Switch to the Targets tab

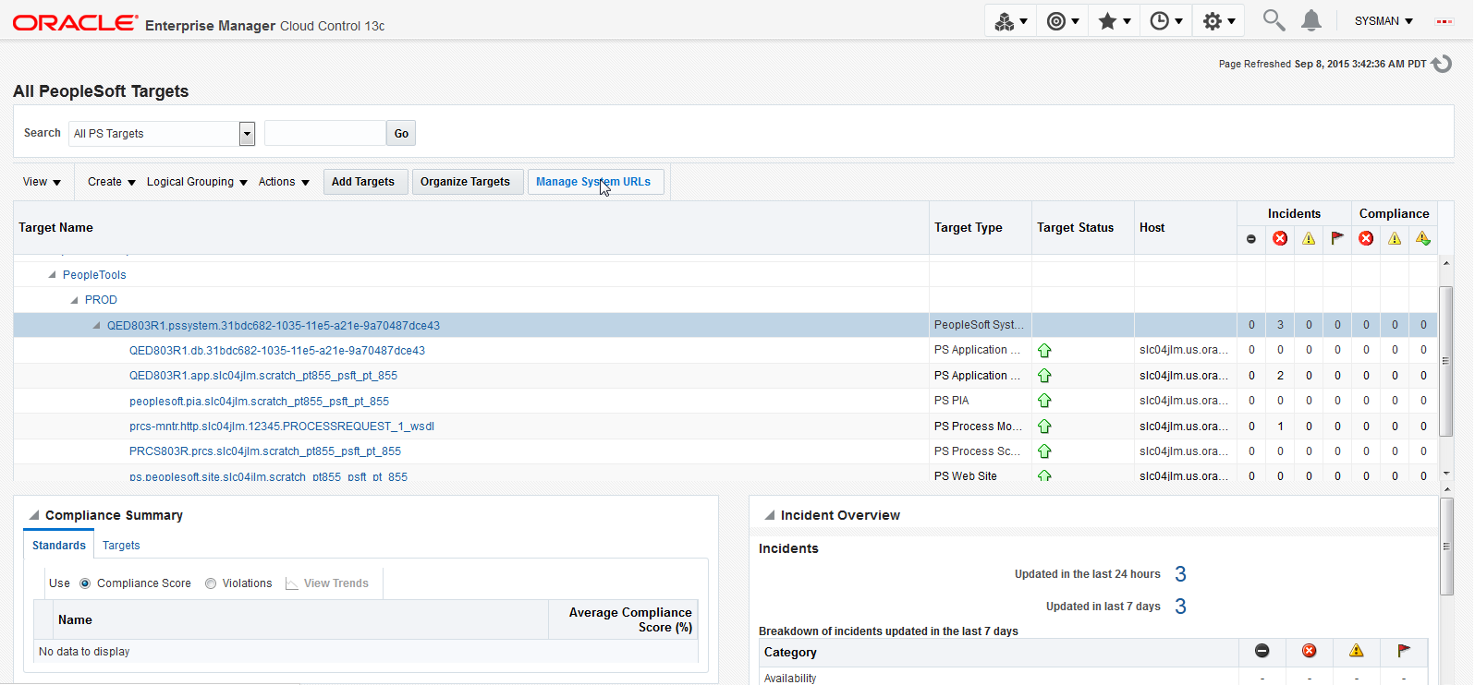click(x=121, y=546)
